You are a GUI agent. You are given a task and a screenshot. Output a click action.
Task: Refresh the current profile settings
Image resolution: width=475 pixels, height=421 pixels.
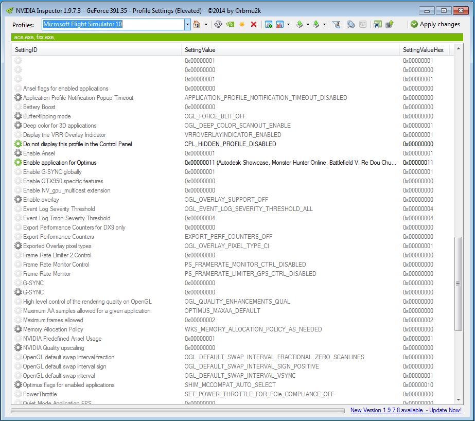(218, 24)
